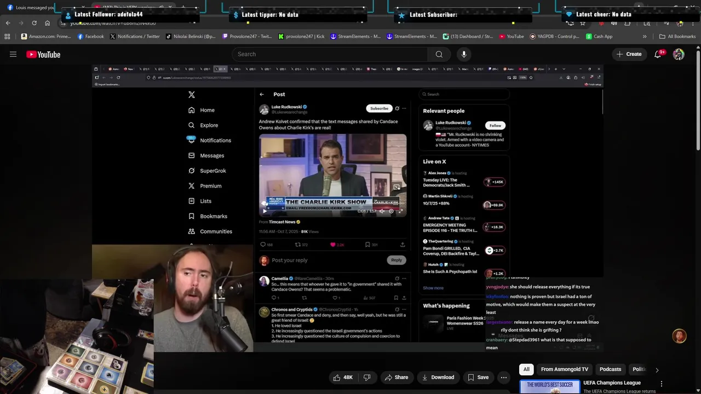Save the video to a playlist

coord(478,377)
